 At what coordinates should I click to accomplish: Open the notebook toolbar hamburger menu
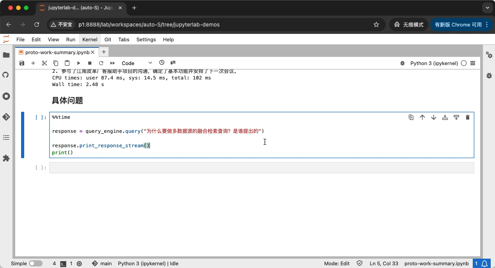[473, 63]
